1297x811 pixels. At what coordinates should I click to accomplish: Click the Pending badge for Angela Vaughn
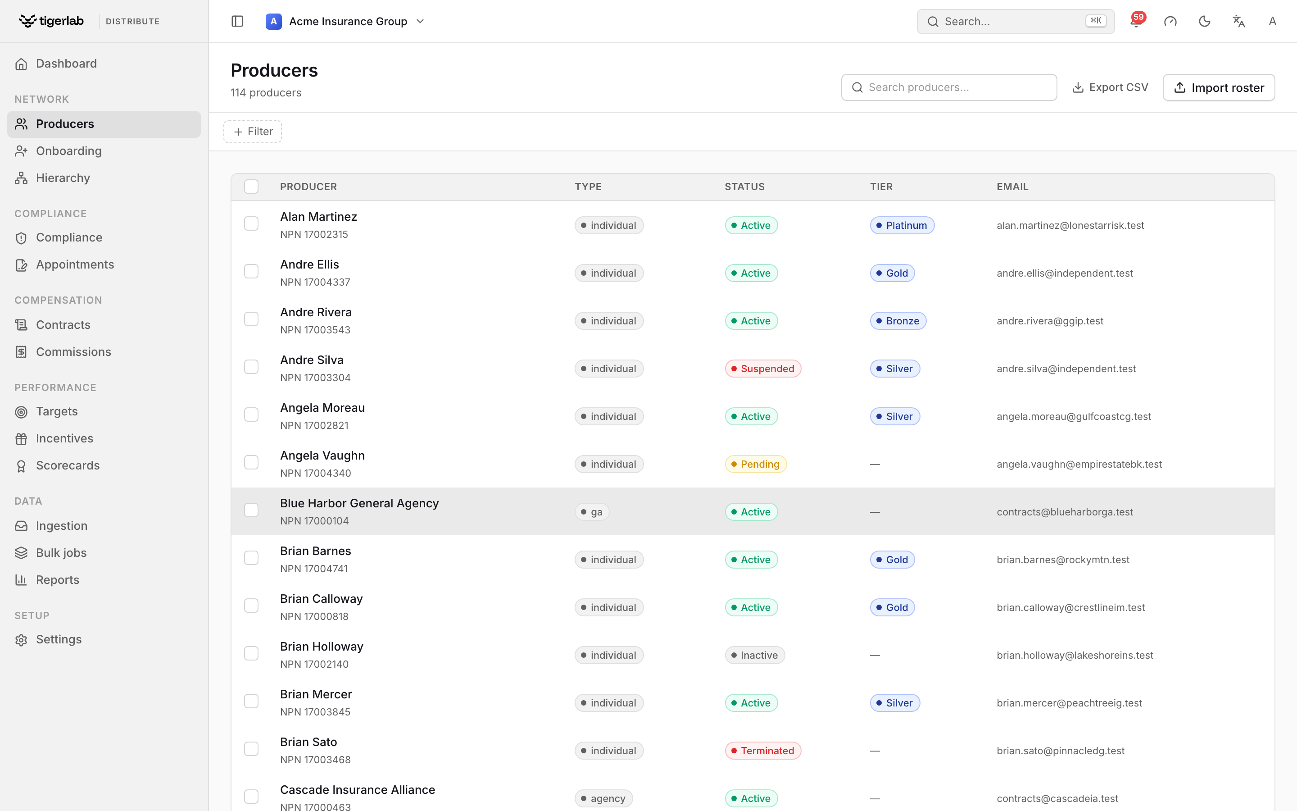pyautogui.click(x=756, y=464)
